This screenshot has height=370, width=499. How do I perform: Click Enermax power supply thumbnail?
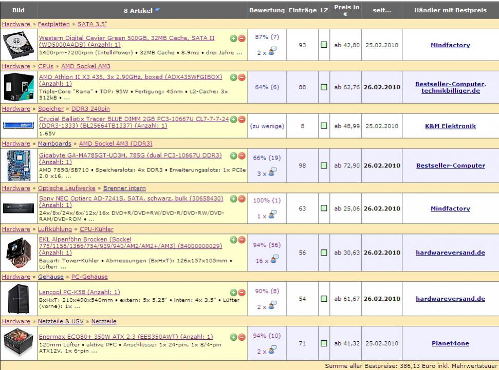(x=19, y=343)
